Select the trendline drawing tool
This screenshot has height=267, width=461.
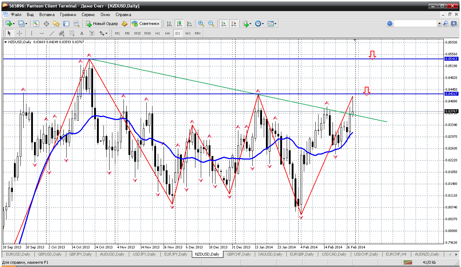(x=52, y=33)
